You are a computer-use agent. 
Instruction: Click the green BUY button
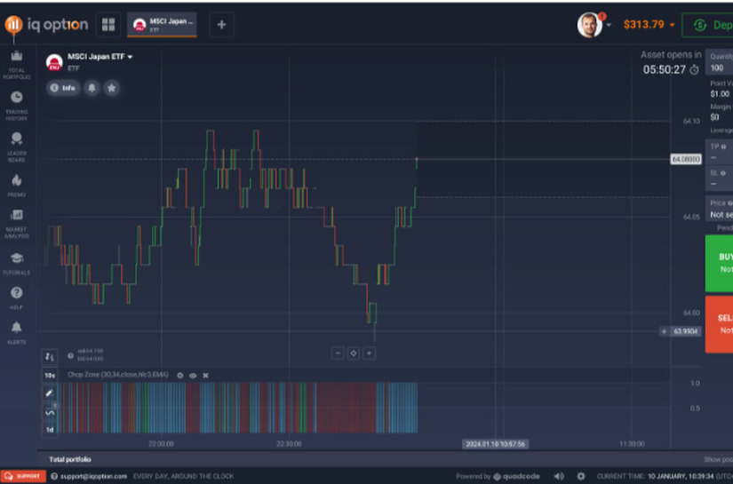point(719,263)
